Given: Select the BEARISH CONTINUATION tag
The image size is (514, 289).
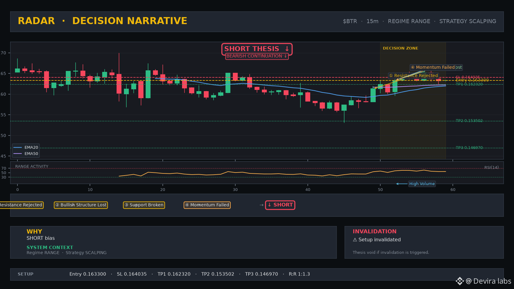Looking at the screenshot, I should 257,56.
